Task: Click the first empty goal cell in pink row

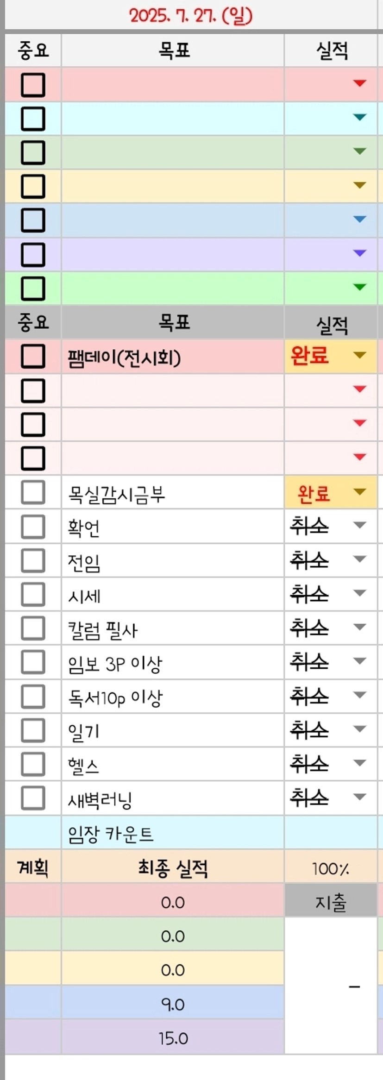Action: point(173,84)
